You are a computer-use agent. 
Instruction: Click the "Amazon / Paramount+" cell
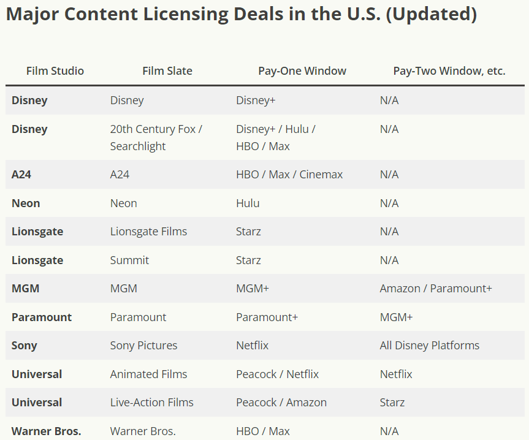[x=436, y=289]
